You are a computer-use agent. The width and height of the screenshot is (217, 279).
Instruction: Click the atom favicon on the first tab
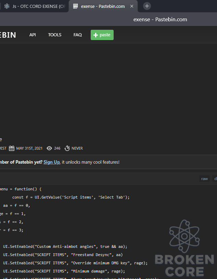(x=7, y=6)
